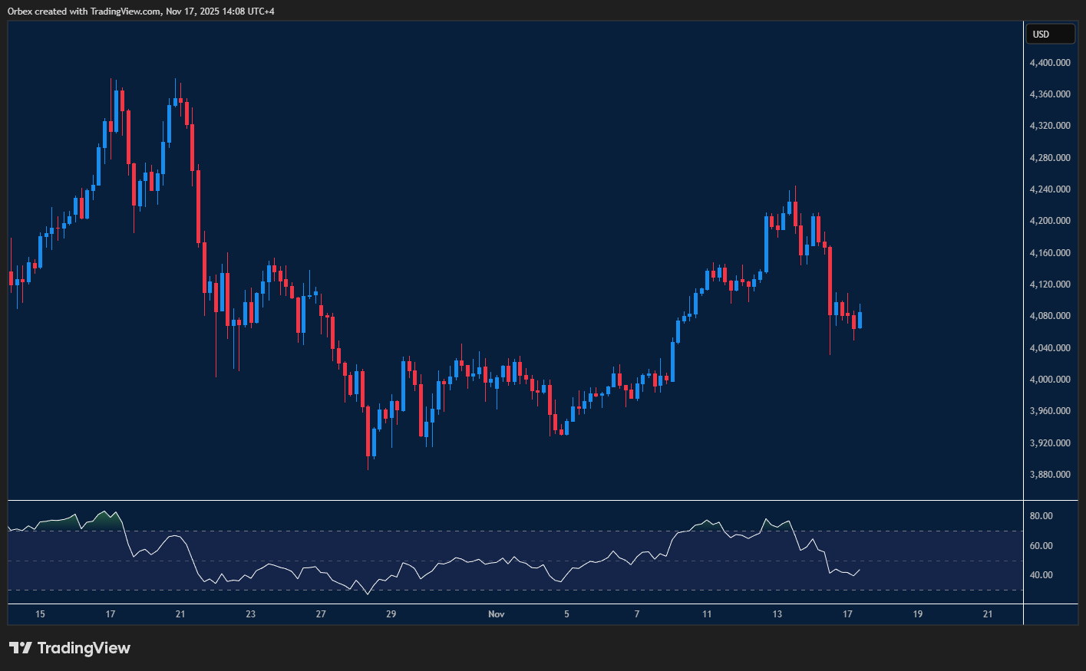1086x671 pixels.
Task: Click the 15 date label on time axis
Action: click(x=40, y=614)
